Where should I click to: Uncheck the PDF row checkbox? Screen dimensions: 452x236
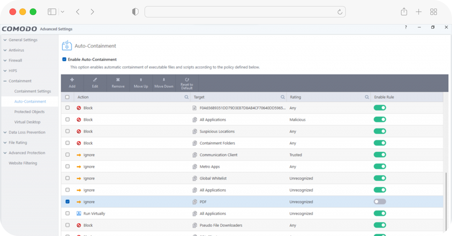[67, 202]
